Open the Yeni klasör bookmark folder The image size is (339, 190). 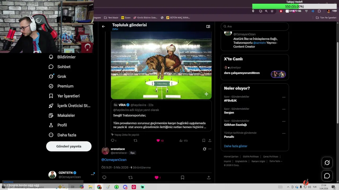tap(111, 18)
